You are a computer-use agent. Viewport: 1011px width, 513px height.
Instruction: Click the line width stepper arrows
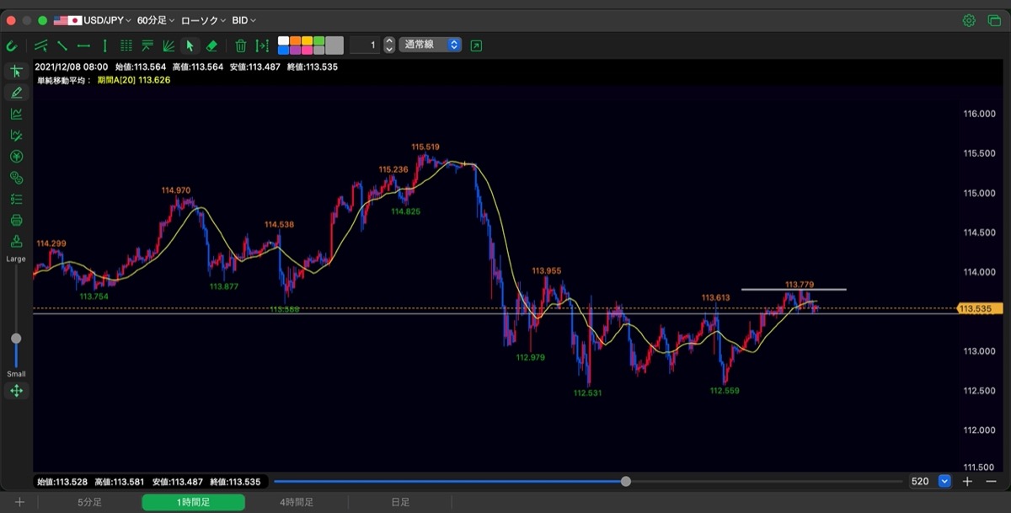tap(389, 45)
